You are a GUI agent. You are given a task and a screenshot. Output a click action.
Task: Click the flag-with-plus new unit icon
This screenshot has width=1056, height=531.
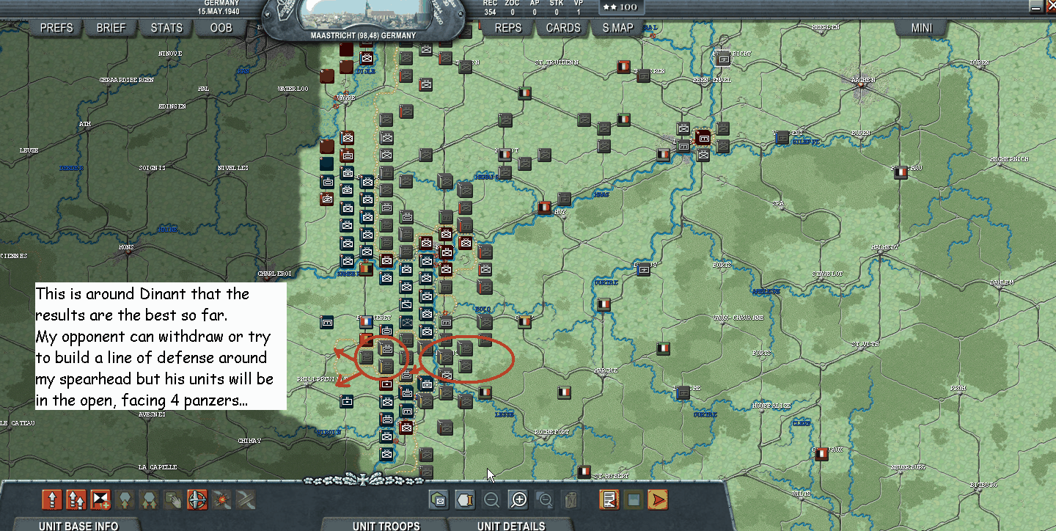100,500
